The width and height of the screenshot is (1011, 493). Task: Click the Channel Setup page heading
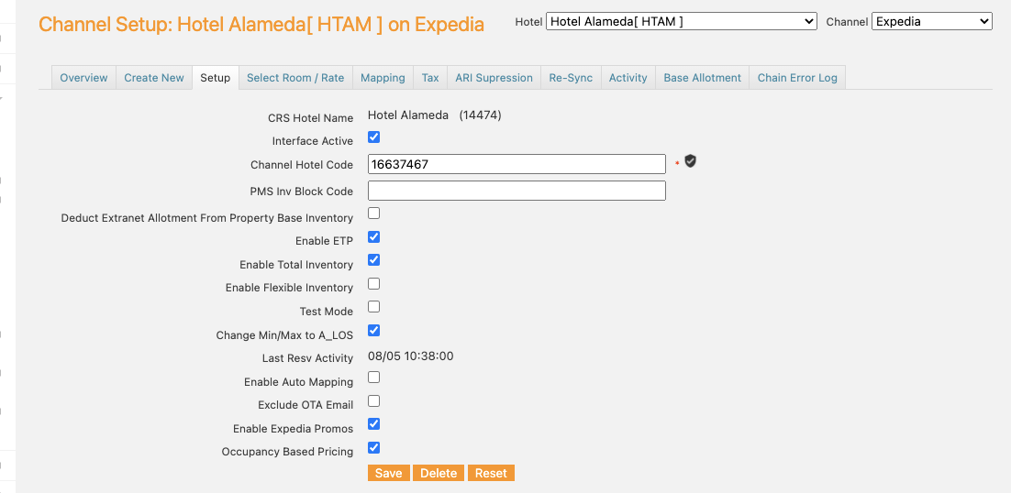(261, 25)
